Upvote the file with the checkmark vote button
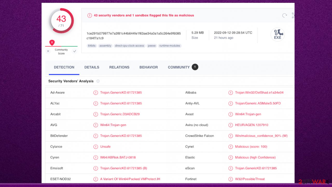332x187 pixels. (74, 51)
